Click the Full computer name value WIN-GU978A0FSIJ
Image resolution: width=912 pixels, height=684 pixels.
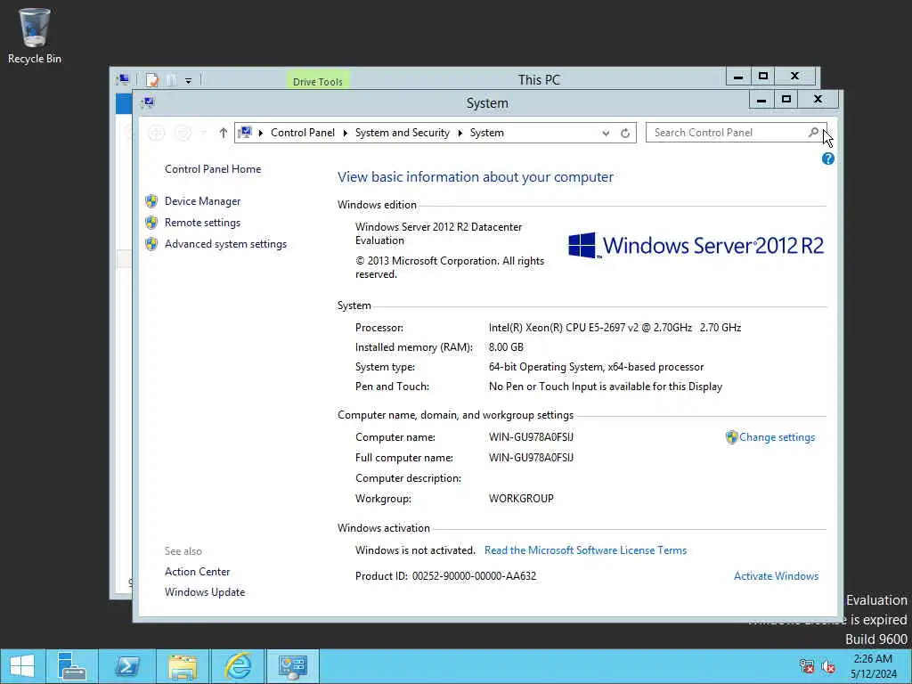[531, 458]
